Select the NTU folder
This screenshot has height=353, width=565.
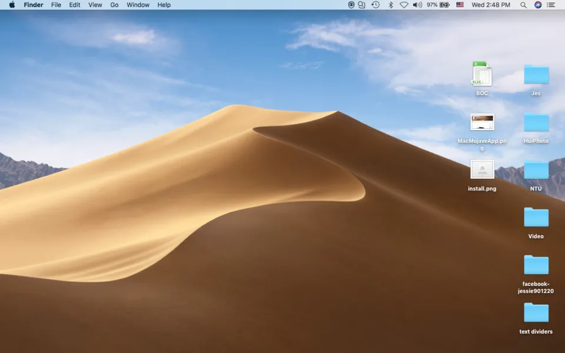(x=536, y=169)
